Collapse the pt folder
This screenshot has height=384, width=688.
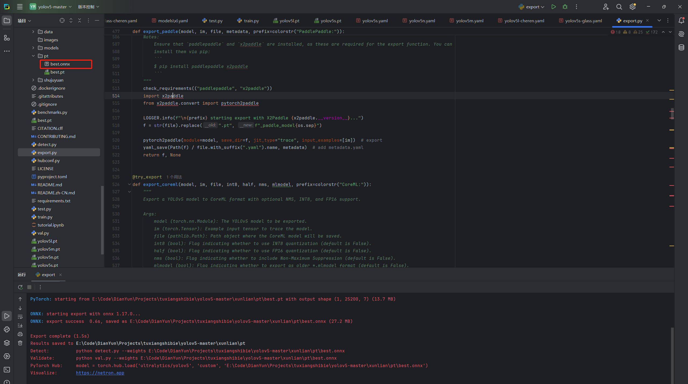tap(33, 56)
